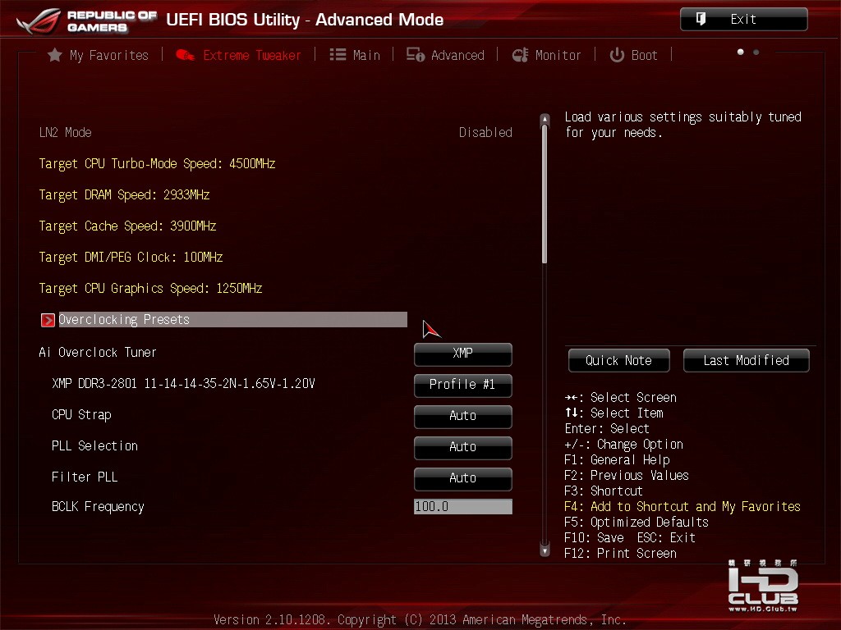Open the Ai Overclock Tuner XMP dropdown
Screen dimensions: 841x630
[x=463, y=354]
